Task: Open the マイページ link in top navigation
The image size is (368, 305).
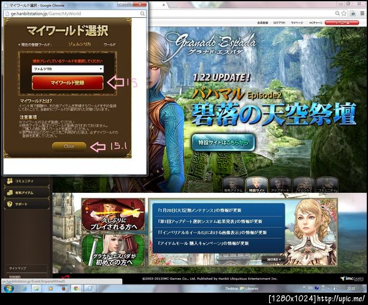Action: 297,23
